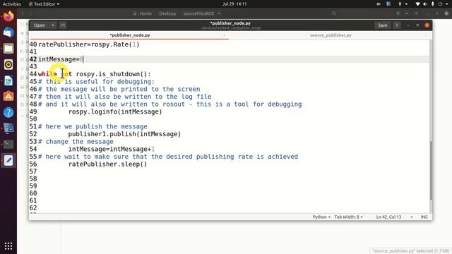Open the power icon in the top bar
452x254 pixels.
pyautogui.click(x=440, y=4)
